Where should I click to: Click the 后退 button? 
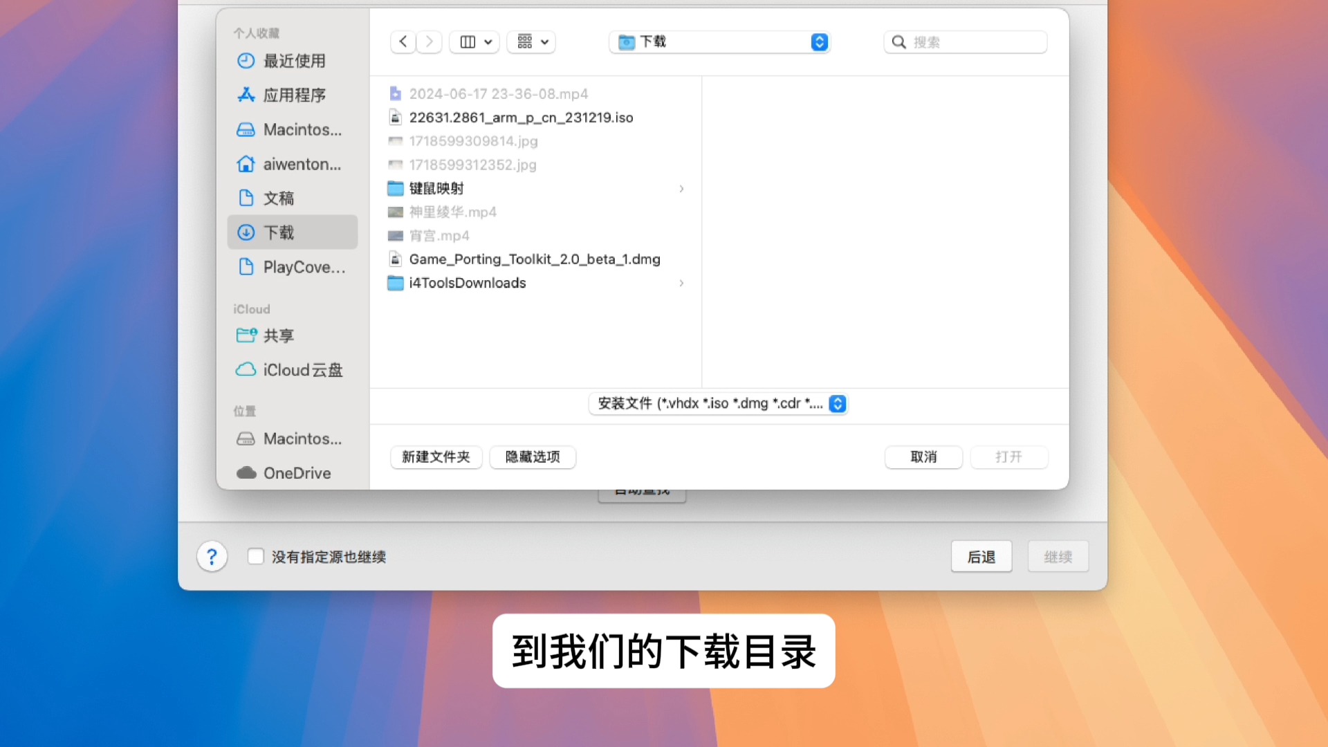pyautogui.click(x=981, y=557)
